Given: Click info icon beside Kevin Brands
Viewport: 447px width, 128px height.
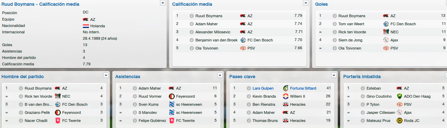Looking at the screenshot, I should pos(249,96).
